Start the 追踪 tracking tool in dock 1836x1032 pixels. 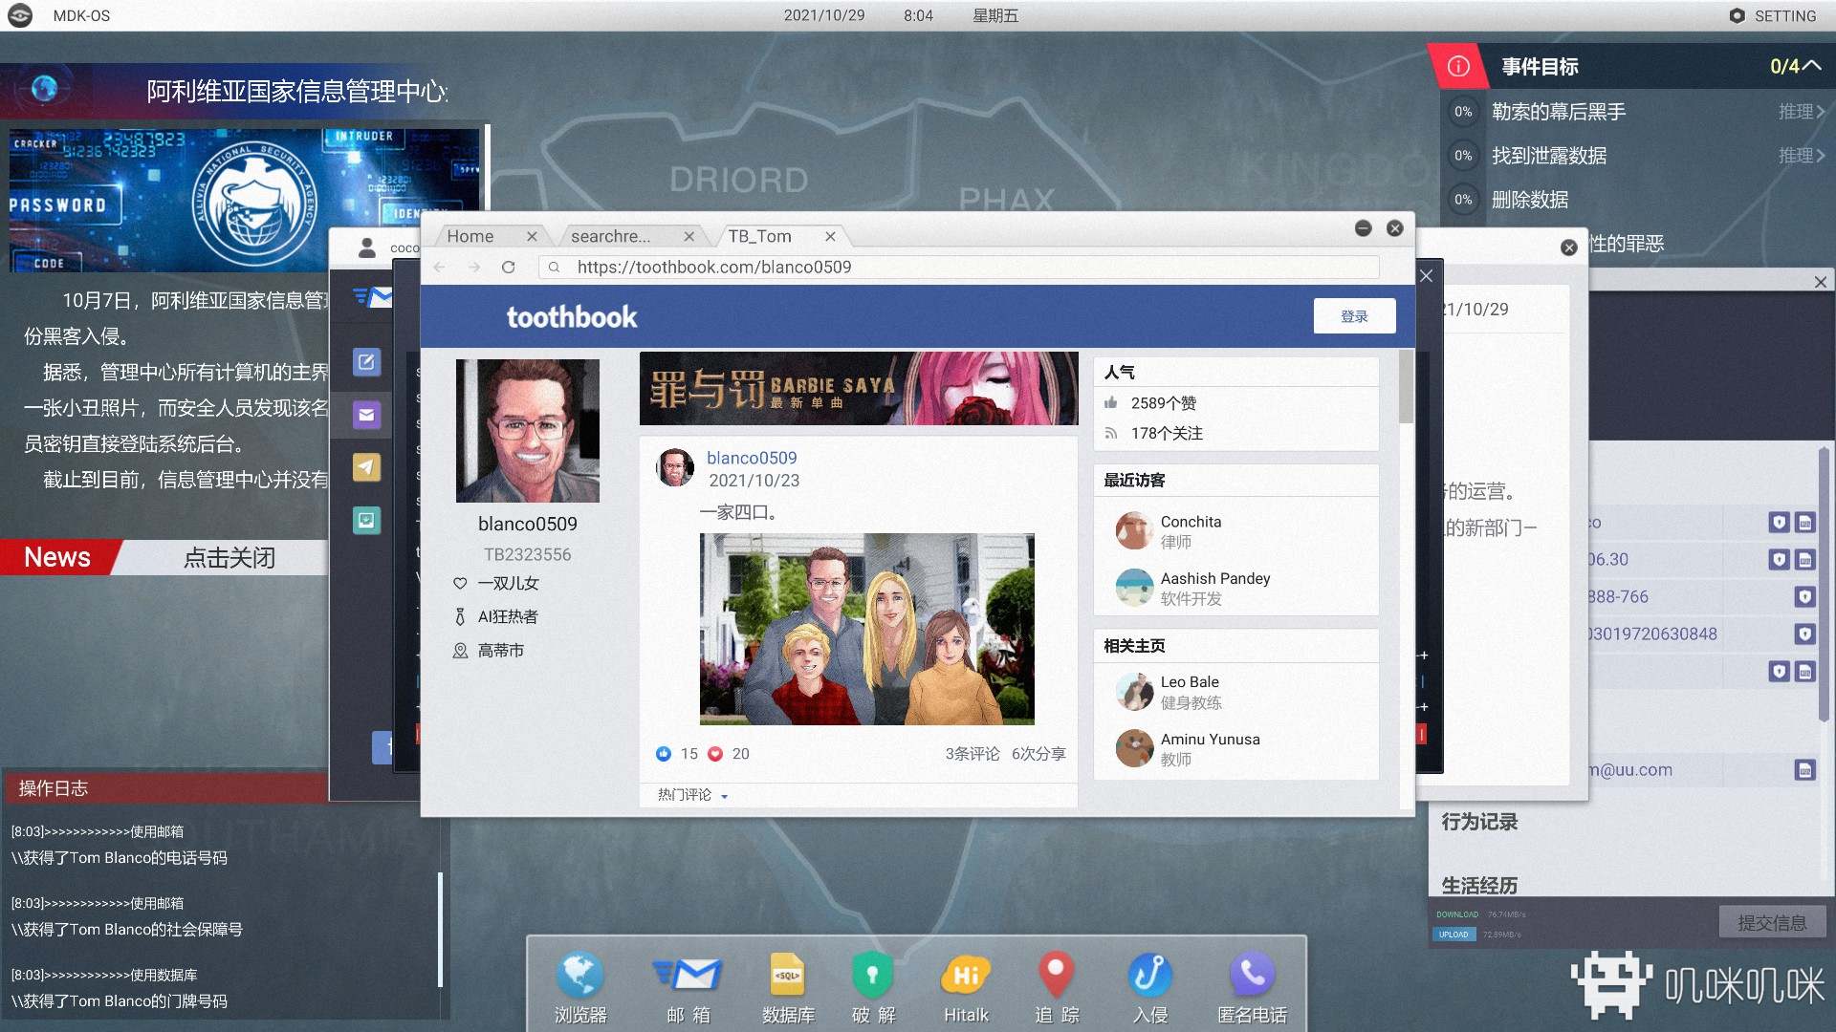[x=1056, y=986]
